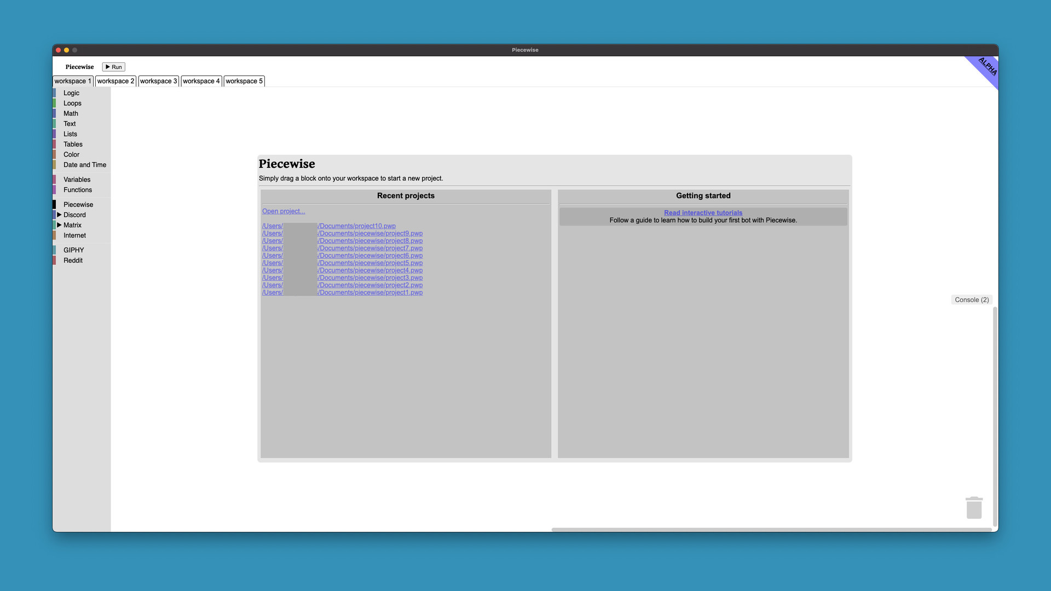The width and height of the screenshot is (1051, 591).
Task: Switch to workspace 5 tab
Action: pyautogui.click(x=244, y=81)
